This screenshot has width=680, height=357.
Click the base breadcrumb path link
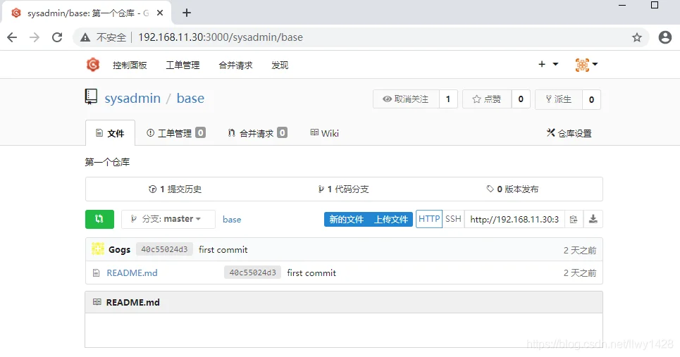pos(232,220)
